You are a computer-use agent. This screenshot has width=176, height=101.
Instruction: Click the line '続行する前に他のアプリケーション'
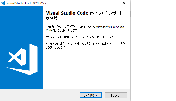[x=82, y=37]
